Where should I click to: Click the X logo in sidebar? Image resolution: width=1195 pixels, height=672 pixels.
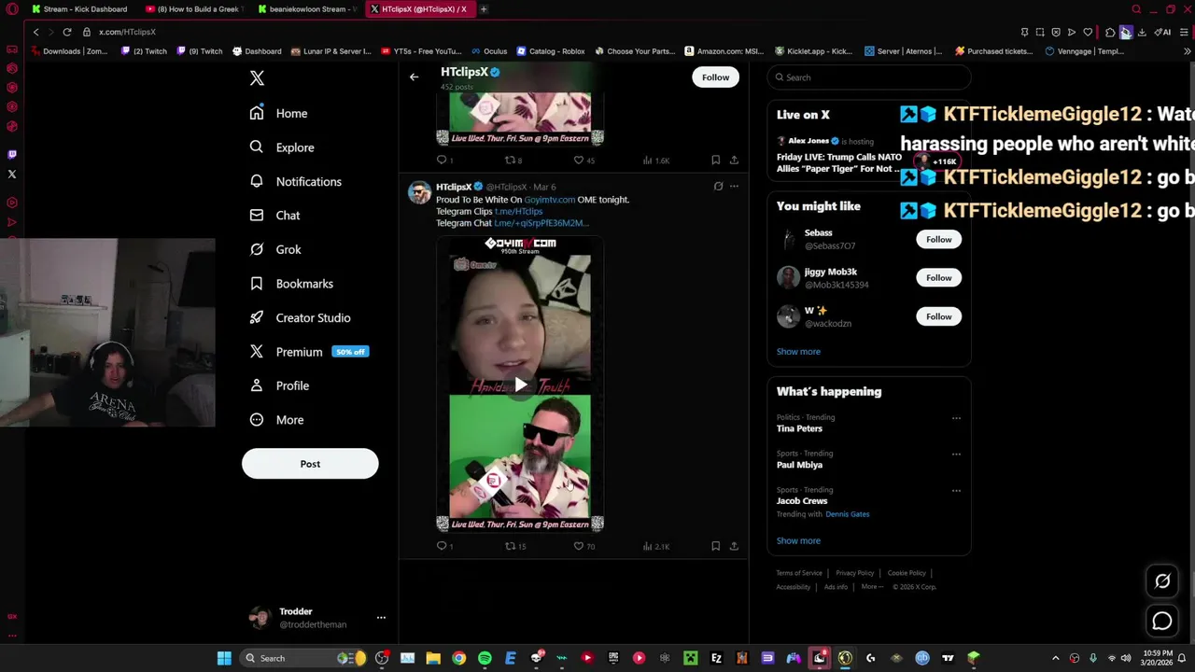click(257, 78)
